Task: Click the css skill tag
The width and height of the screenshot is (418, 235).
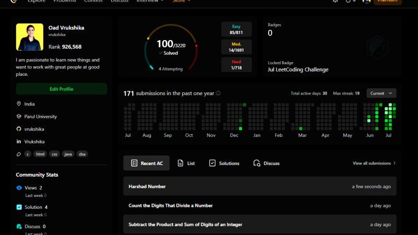Action: [x=54, y=154]
